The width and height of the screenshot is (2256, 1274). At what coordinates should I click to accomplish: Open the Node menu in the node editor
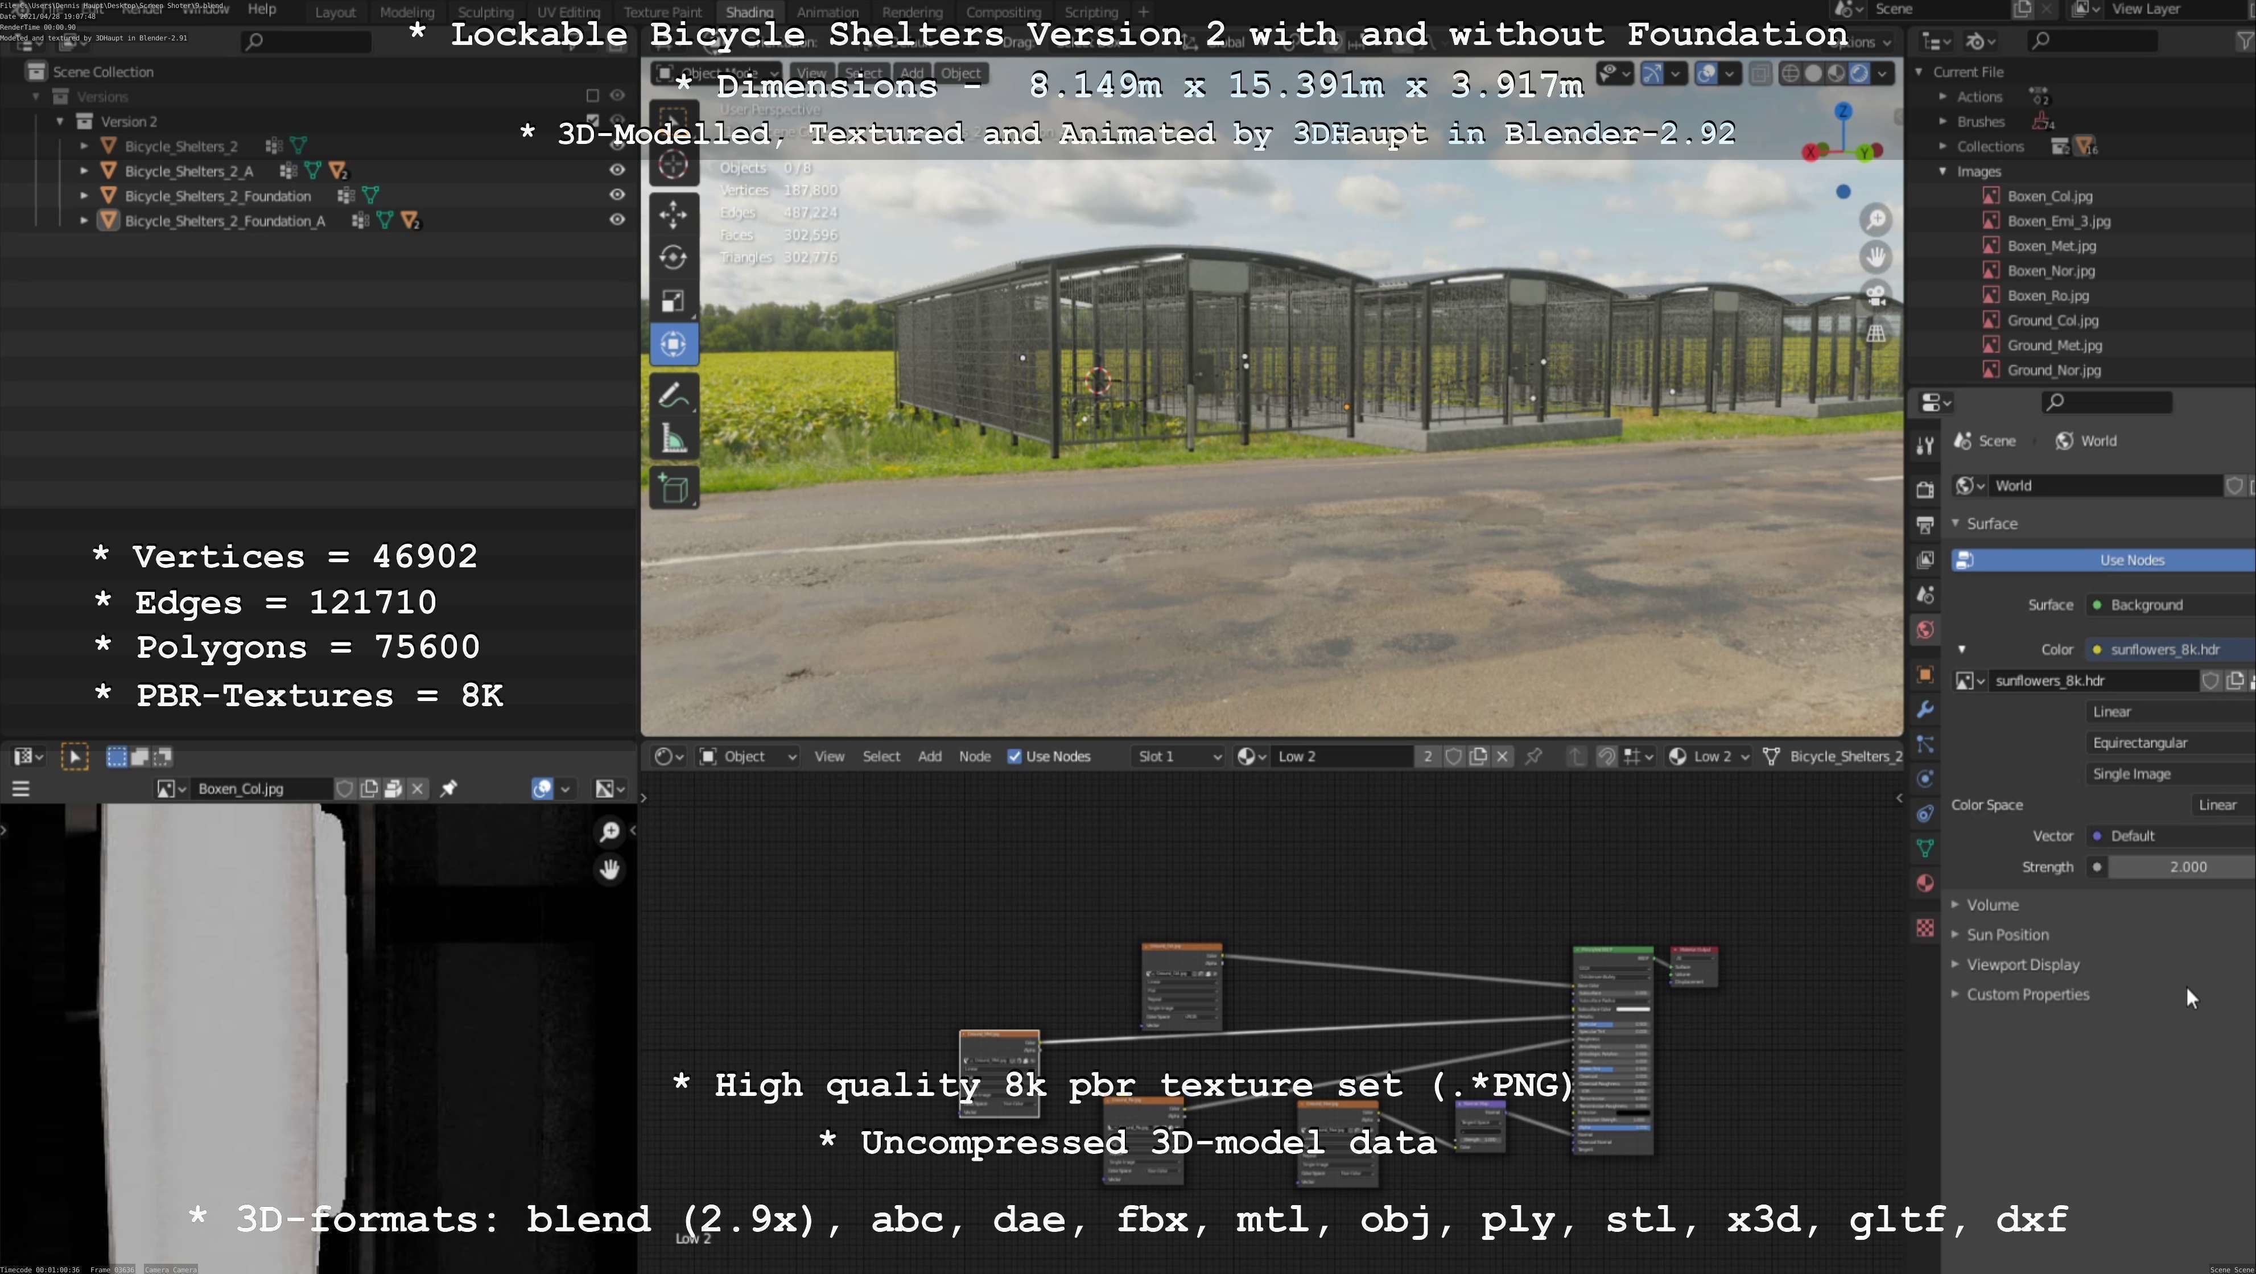coord(974,757)
